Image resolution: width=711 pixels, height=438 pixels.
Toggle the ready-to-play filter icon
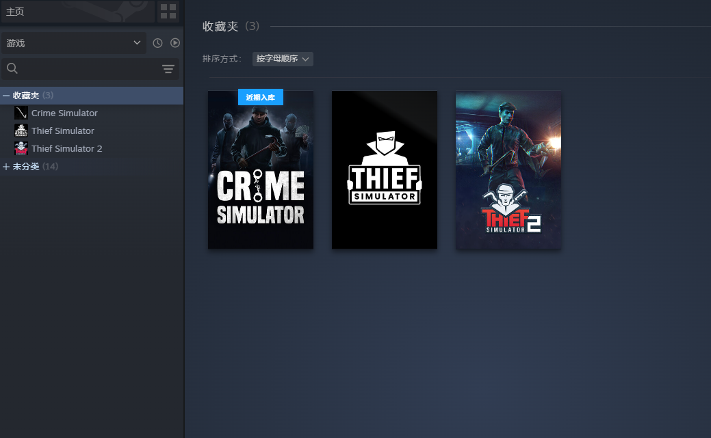(175, 42)
